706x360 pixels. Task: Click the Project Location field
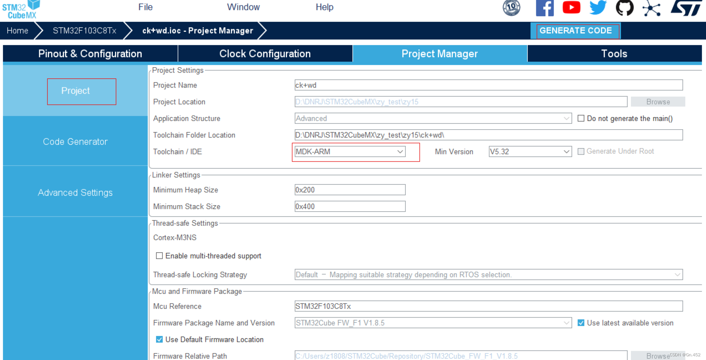461,102
